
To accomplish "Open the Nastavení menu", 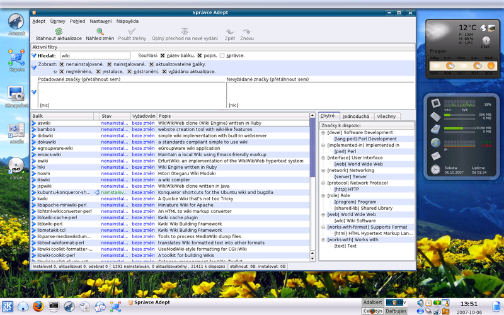I will pyautogui.click(x=101, y=21).
